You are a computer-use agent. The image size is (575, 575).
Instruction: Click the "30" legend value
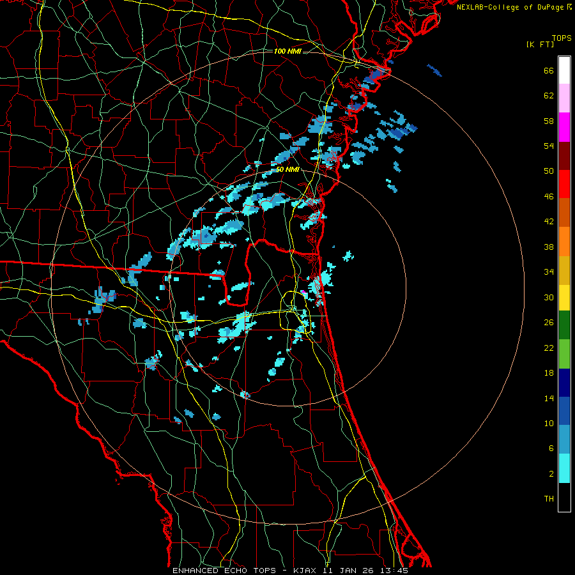click(549, 297)
